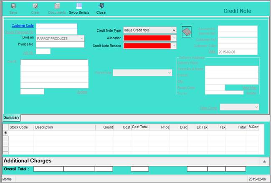Click the Stock Code column header
Screen dimensions: 271x183
click(x=19, y=127)
